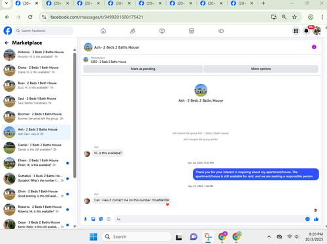The height and width of the screenshot is (244, 327).
Task: Navigate back in the browser
Action: (x=7, y=17)
